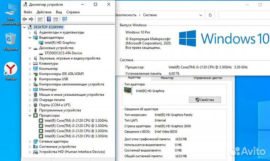270x161 pixels.
Task: Open This PC desktop icon
Action: [10, 14]
